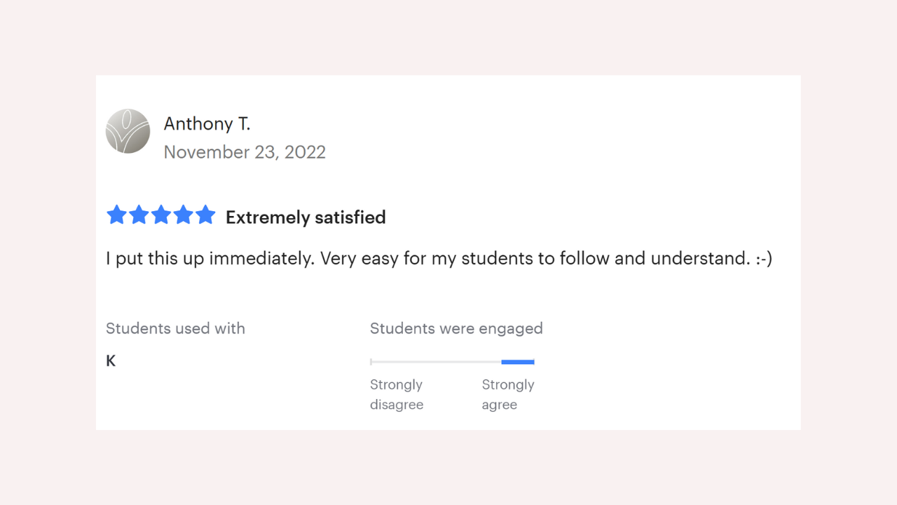Click the left end of engagement slider
The height and width of the screenshot is (505, 897).
[x=371, y=362]
